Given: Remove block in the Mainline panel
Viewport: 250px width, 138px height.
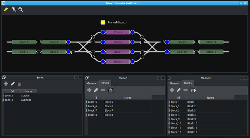Looking at the screenshot, I should point(186,90).
